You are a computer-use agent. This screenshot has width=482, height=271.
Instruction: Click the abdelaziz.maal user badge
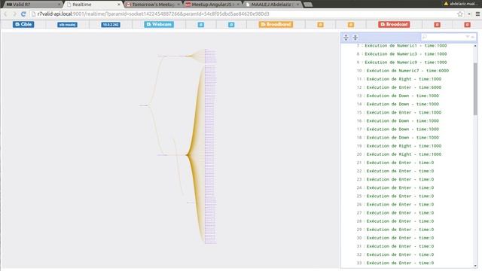coord(461,4)
